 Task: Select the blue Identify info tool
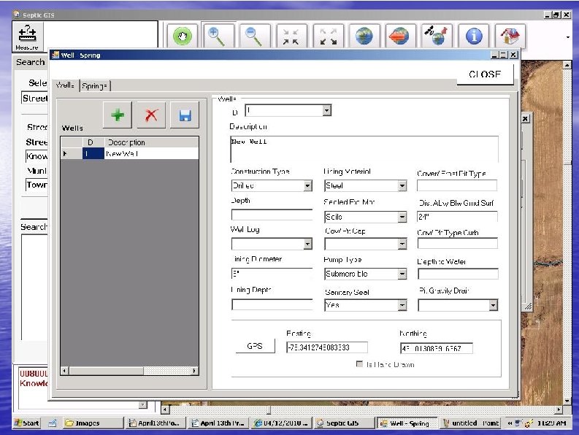(474, 36)
